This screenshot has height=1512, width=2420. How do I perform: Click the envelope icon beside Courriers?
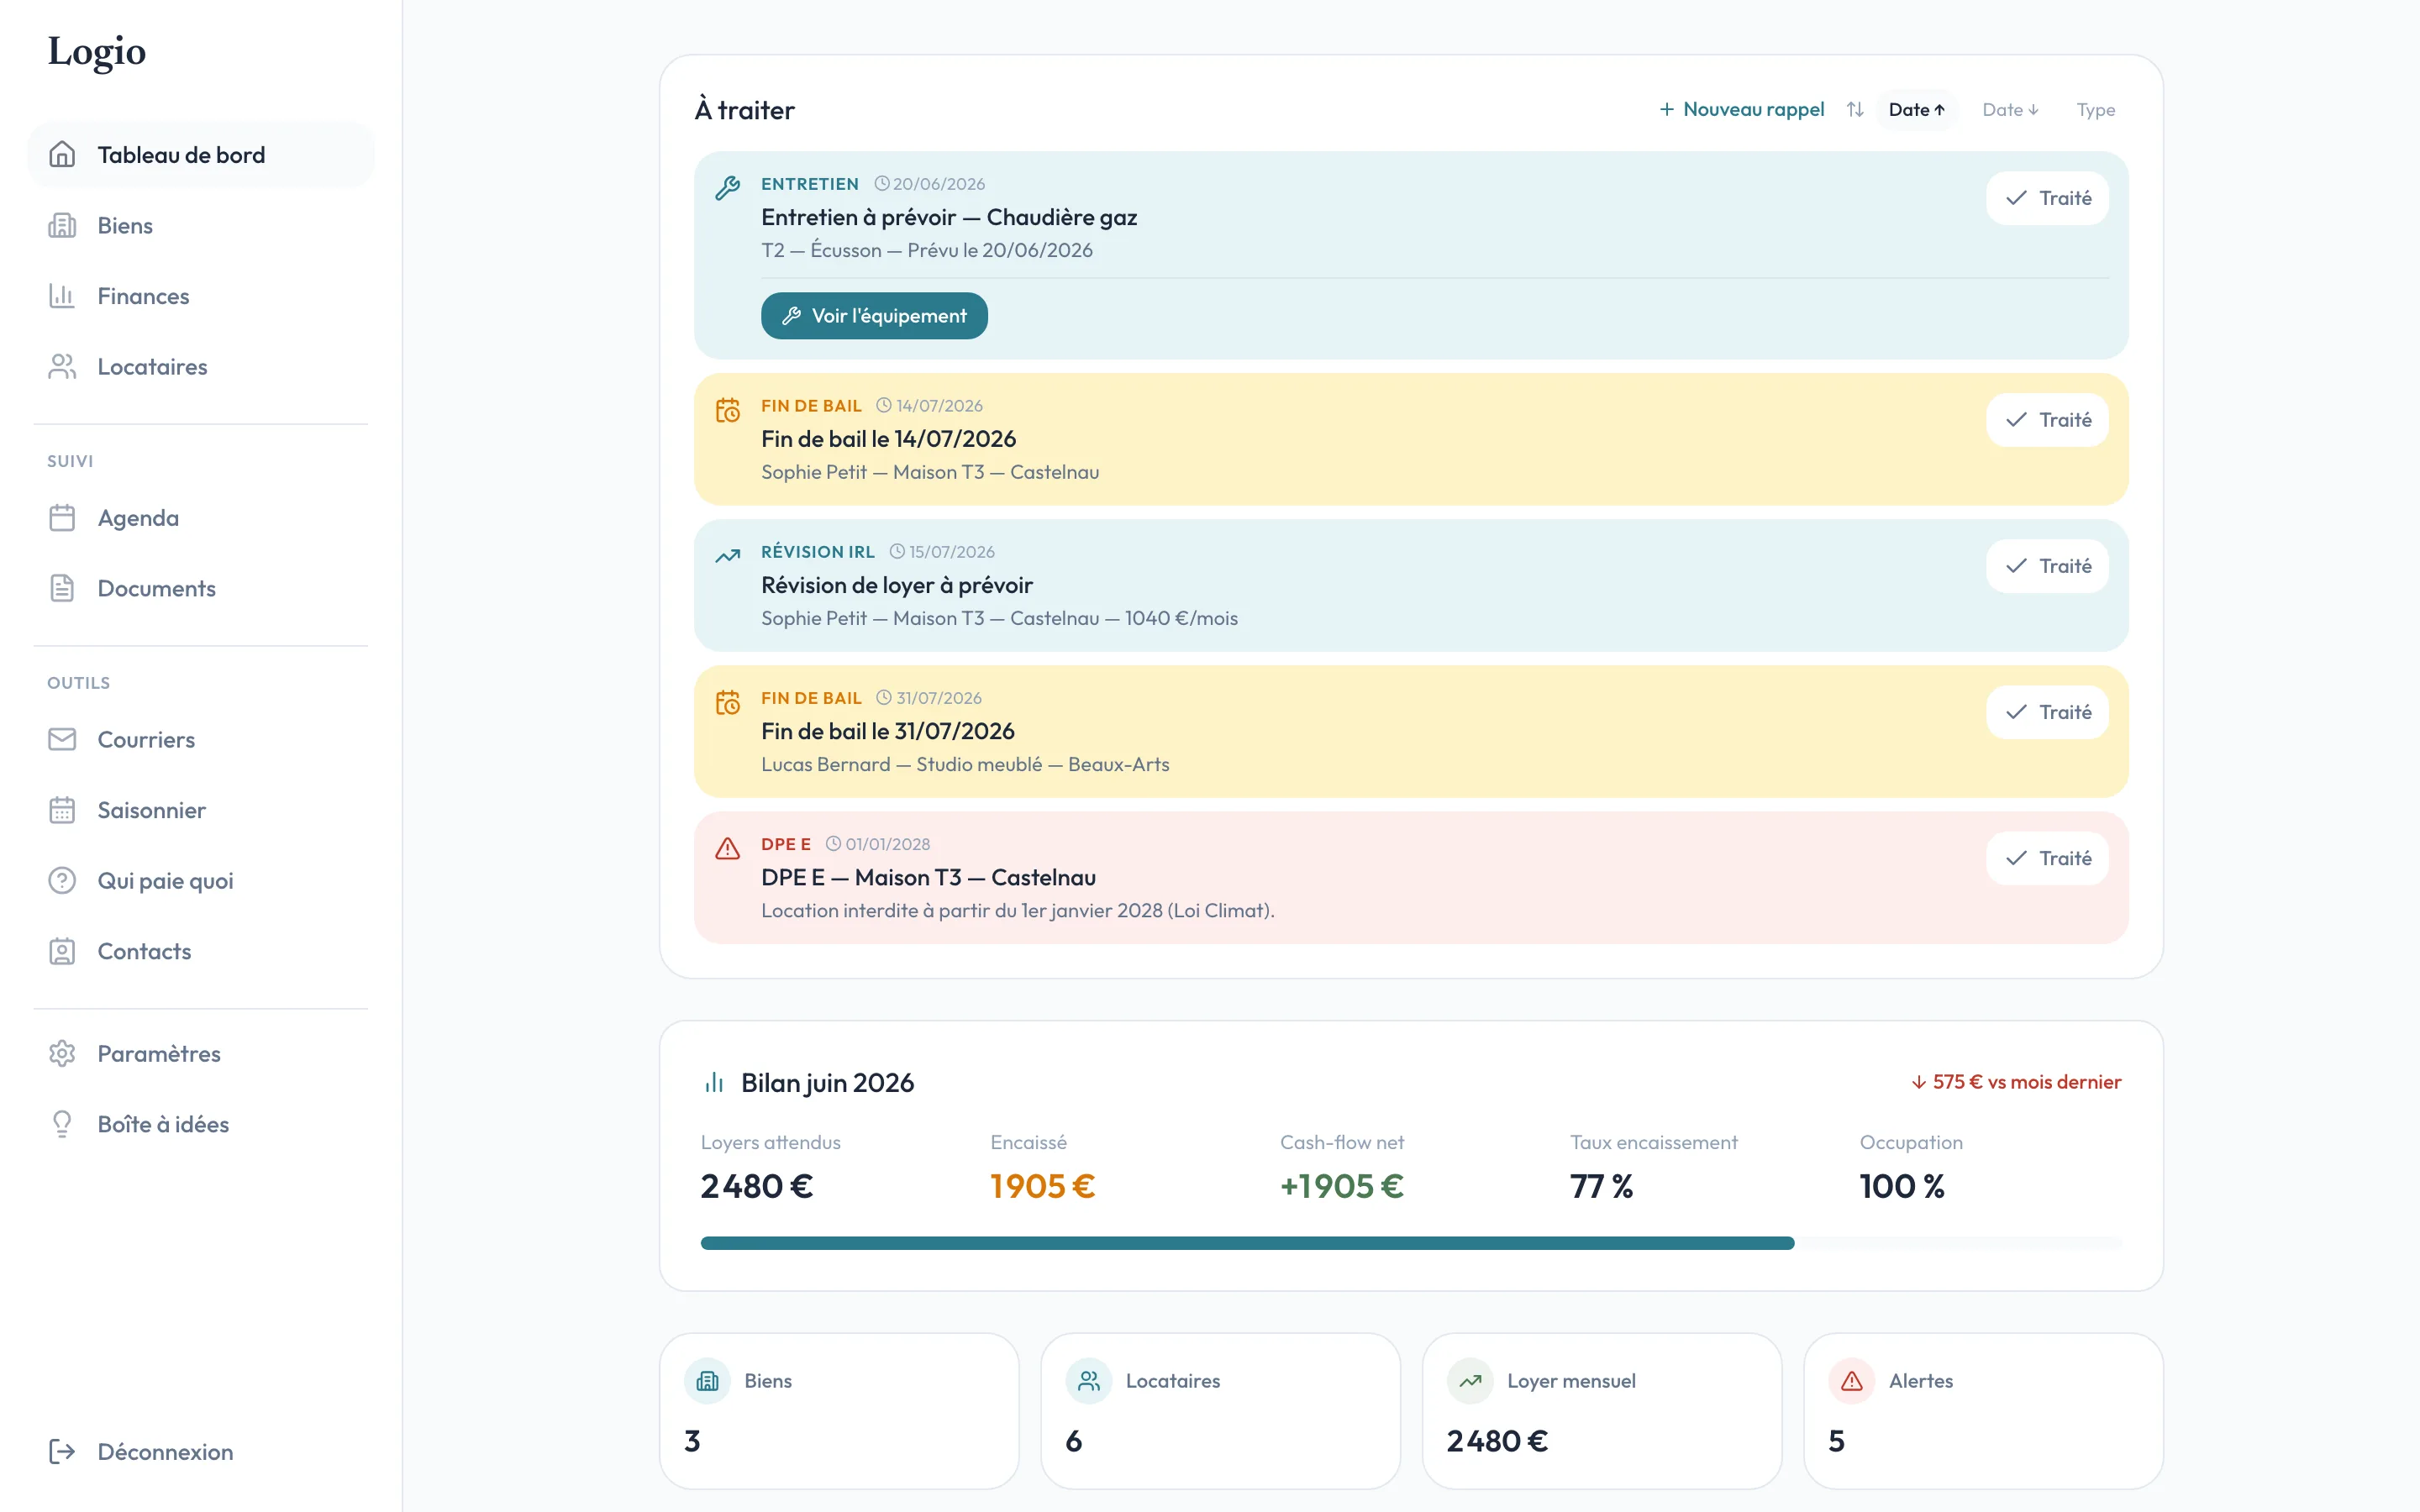pos(62,739)
